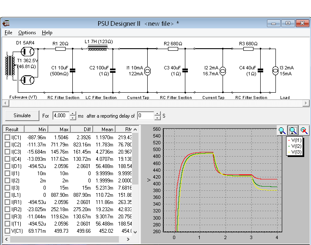Click the Diff column header
311x245 pixels.
pos(82,129)
